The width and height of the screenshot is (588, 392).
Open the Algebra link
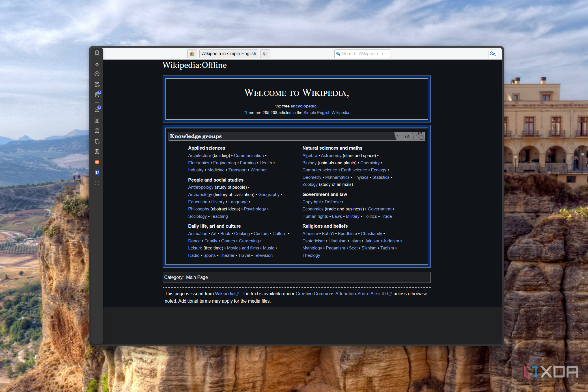[x=310, y=156]
